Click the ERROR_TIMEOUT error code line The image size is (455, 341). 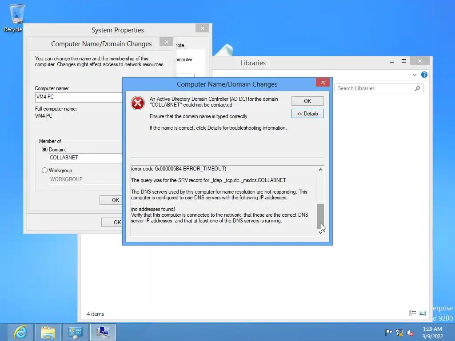pyautogui.click(x=179, y=169)
